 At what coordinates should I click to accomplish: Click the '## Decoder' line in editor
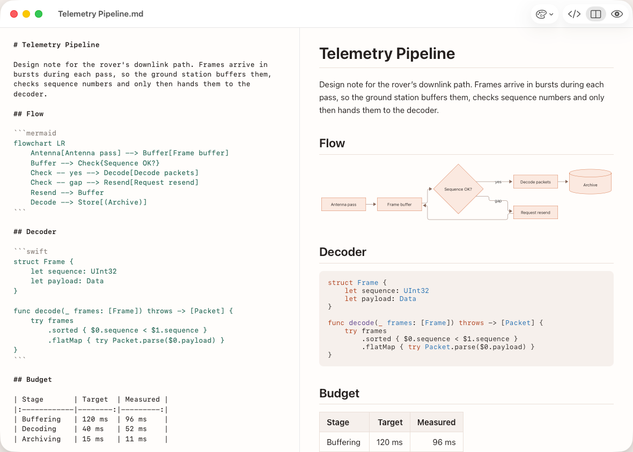[x=35, y=232]
